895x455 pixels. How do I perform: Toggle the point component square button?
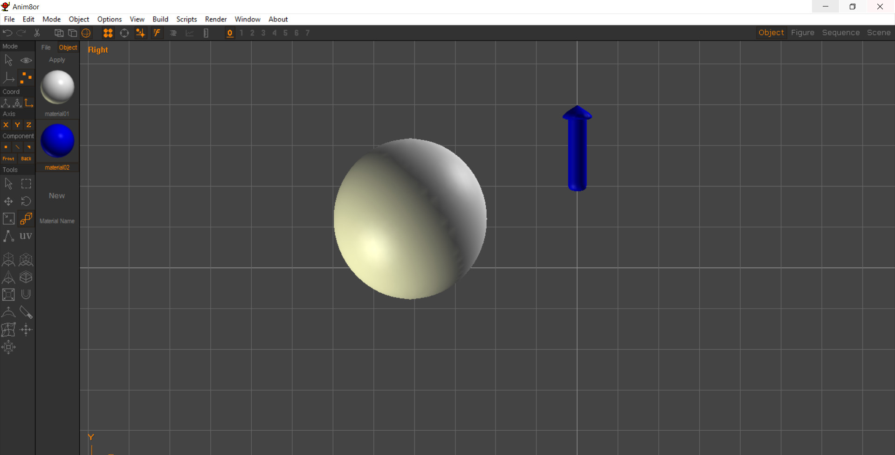6,147
